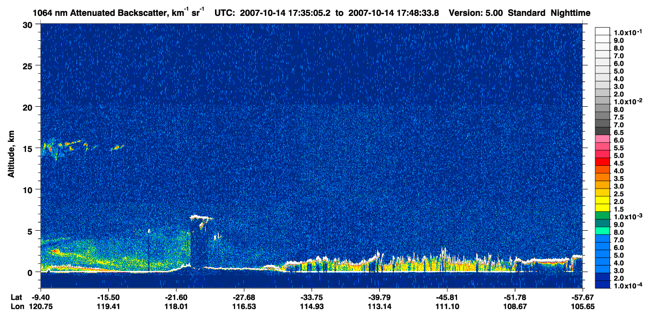The width and height of the screenshot is (647, 331).
Task: Click longitude value '118.01'
Action: coord(176,306)
